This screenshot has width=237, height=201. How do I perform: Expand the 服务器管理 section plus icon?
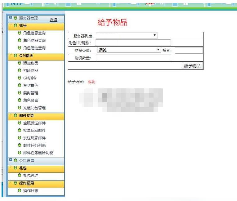[11, 18]
